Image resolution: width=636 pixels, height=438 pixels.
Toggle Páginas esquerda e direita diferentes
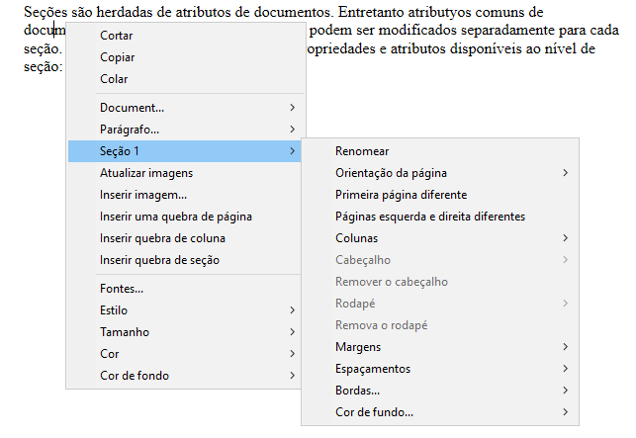coord(430,217)
